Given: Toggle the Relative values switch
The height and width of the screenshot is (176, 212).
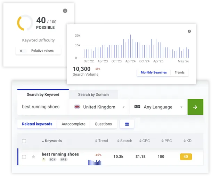Looking at the screenshot, I should click(x=23, y=51).
